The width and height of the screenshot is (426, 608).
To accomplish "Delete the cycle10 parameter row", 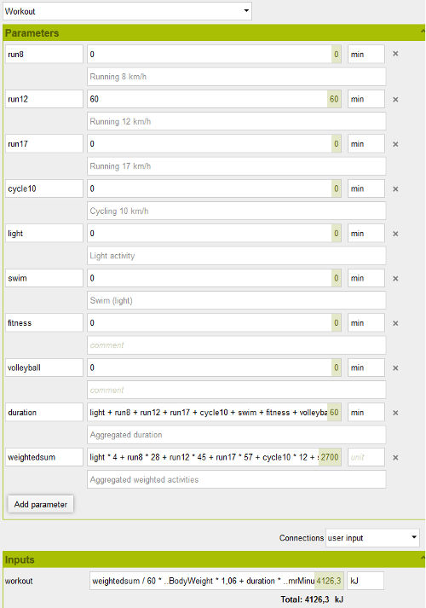I will 395,188.
